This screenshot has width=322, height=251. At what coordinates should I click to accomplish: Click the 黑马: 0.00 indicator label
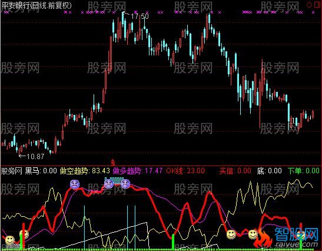click(x=41, y=171)
